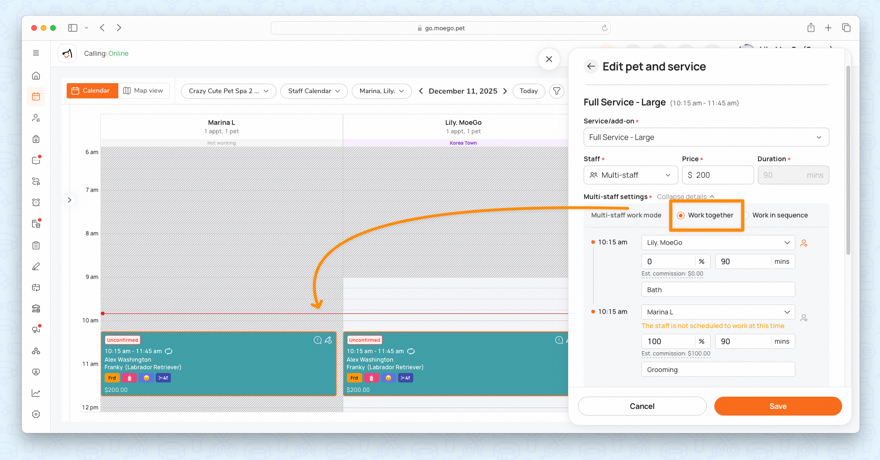880x460 pixels.
Task: Click the Grooming note field
Action: pyautogui.click(x=718, y=370)
